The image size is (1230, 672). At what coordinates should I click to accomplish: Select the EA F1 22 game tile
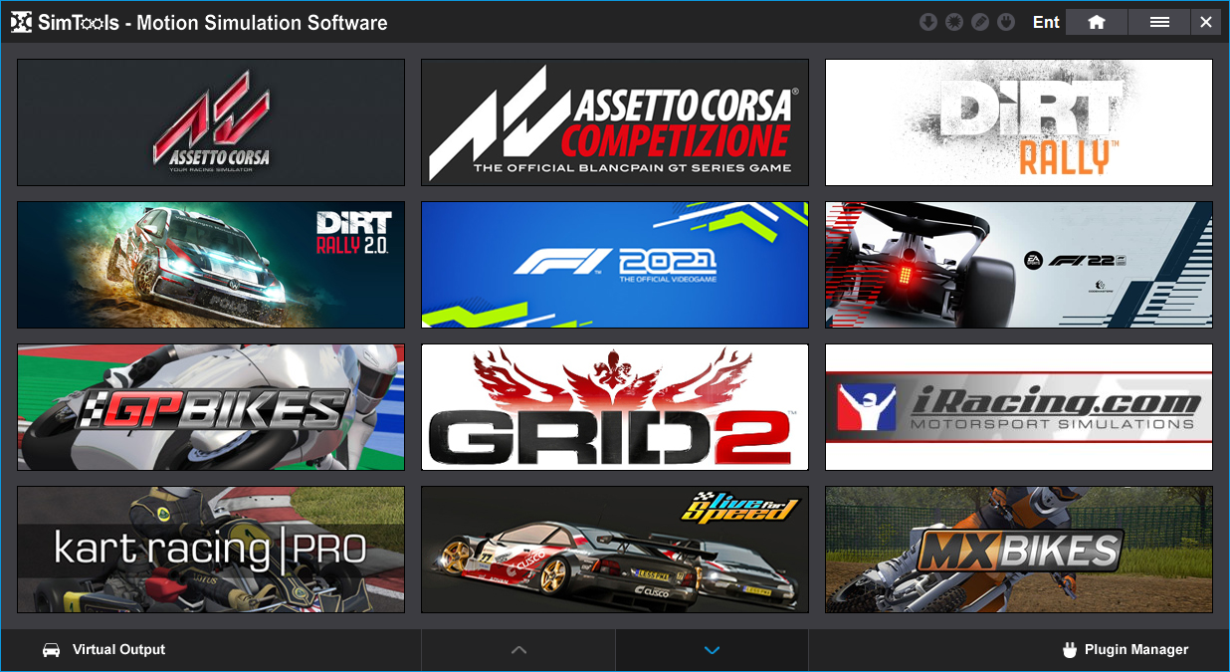click(x=1019, y=265)
